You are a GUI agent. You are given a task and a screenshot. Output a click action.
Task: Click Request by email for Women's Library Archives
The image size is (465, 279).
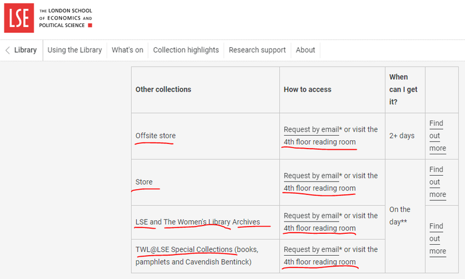(x=311, y=216)
